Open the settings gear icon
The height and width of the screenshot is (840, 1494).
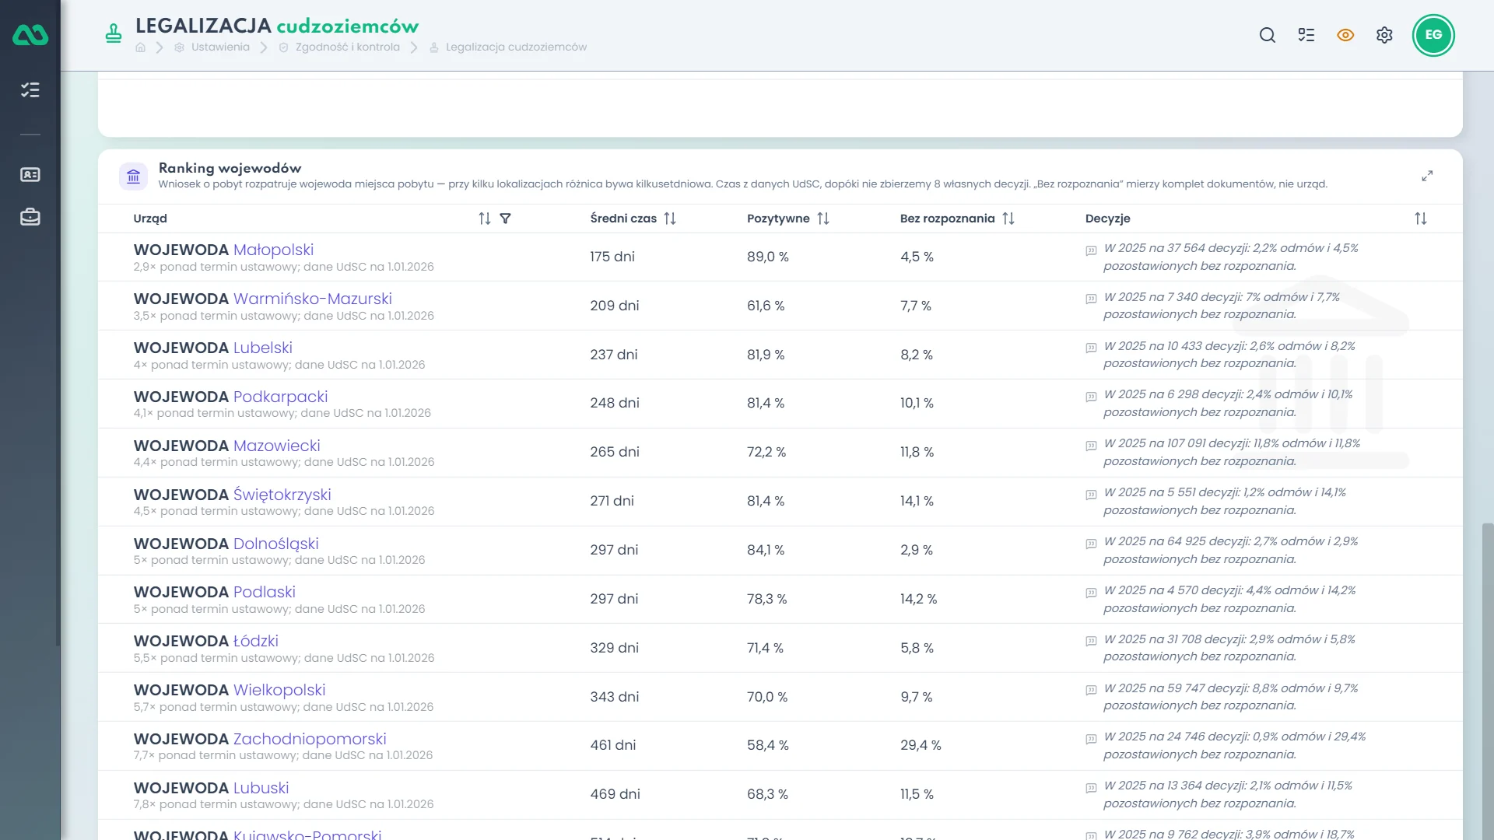[1384, 35]
